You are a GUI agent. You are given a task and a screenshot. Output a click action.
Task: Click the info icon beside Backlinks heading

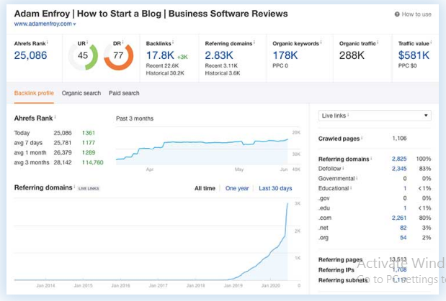(x=173, y=42)
